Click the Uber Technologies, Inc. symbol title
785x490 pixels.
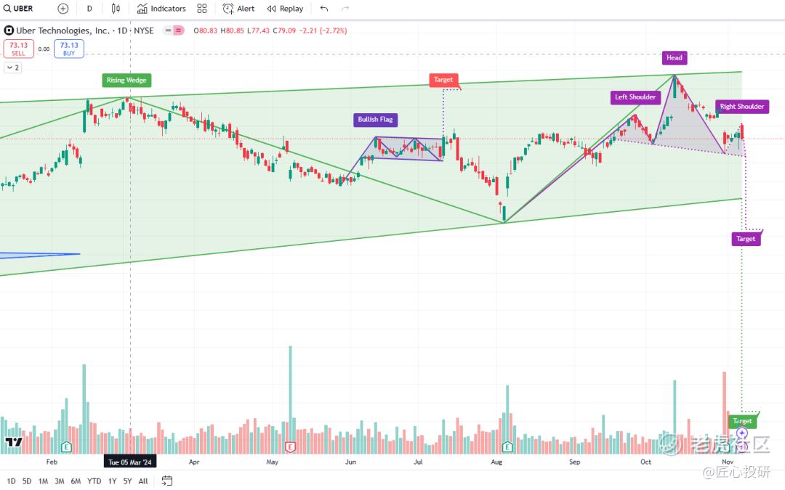[x=63, y=30]
